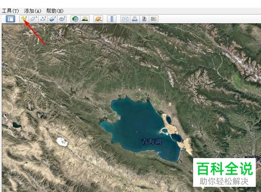Click the add image overlay icon
The height and width of the screenshot is (192, 261).
pos(52,19)
